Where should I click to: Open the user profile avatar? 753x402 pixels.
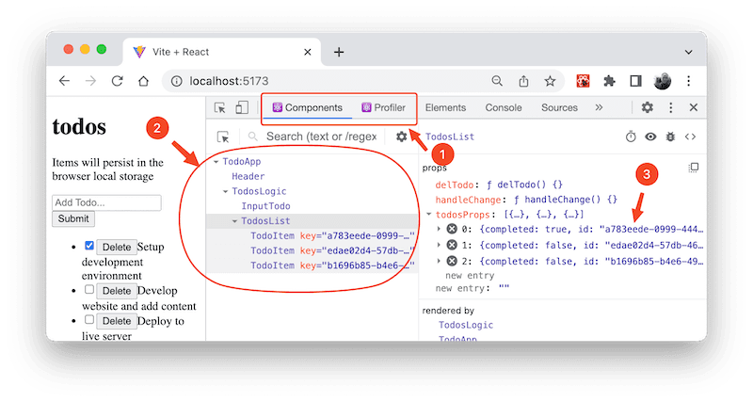[x=663, y=81]
